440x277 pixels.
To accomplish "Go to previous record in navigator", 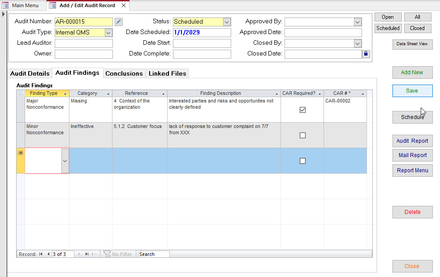I will coord(48,254).
